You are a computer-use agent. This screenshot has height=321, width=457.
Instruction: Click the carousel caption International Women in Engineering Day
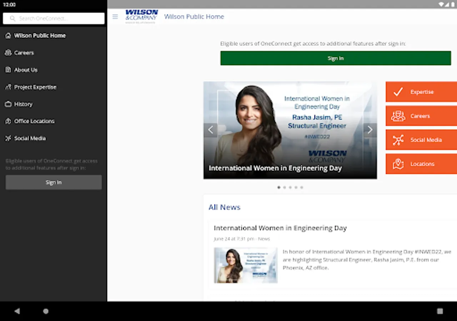pos(275,168)
